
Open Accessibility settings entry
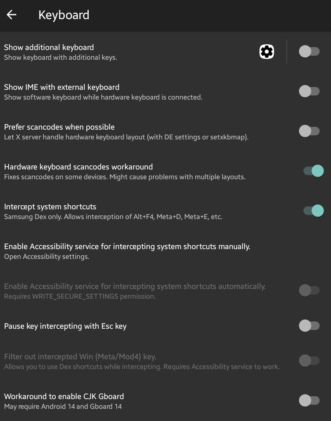165,251
